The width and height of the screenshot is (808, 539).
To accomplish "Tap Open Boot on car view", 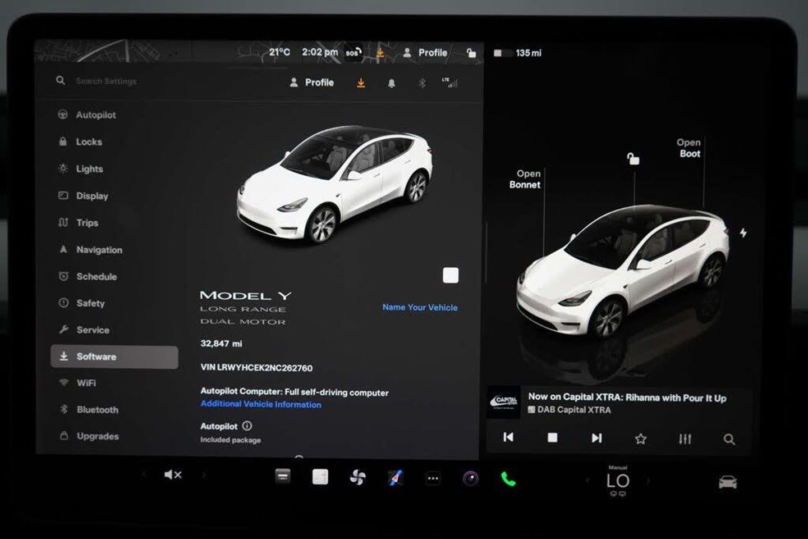I will coord(689,148).
